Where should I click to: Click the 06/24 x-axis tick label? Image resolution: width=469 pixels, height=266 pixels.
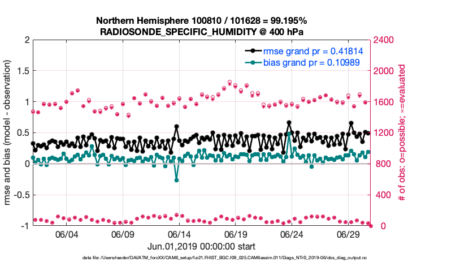(x=292, y=234)
